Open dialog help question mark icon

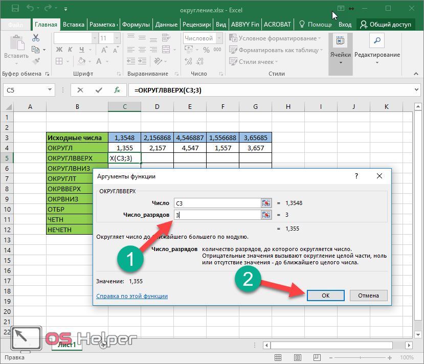356,176
